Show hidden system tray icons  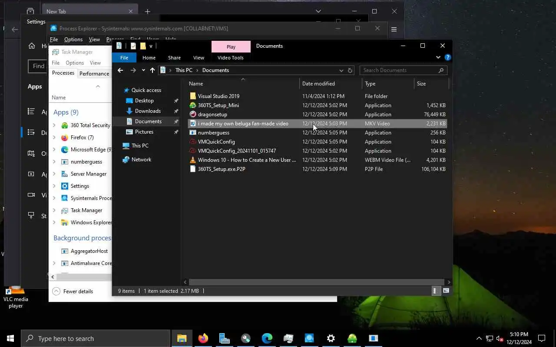479,338
